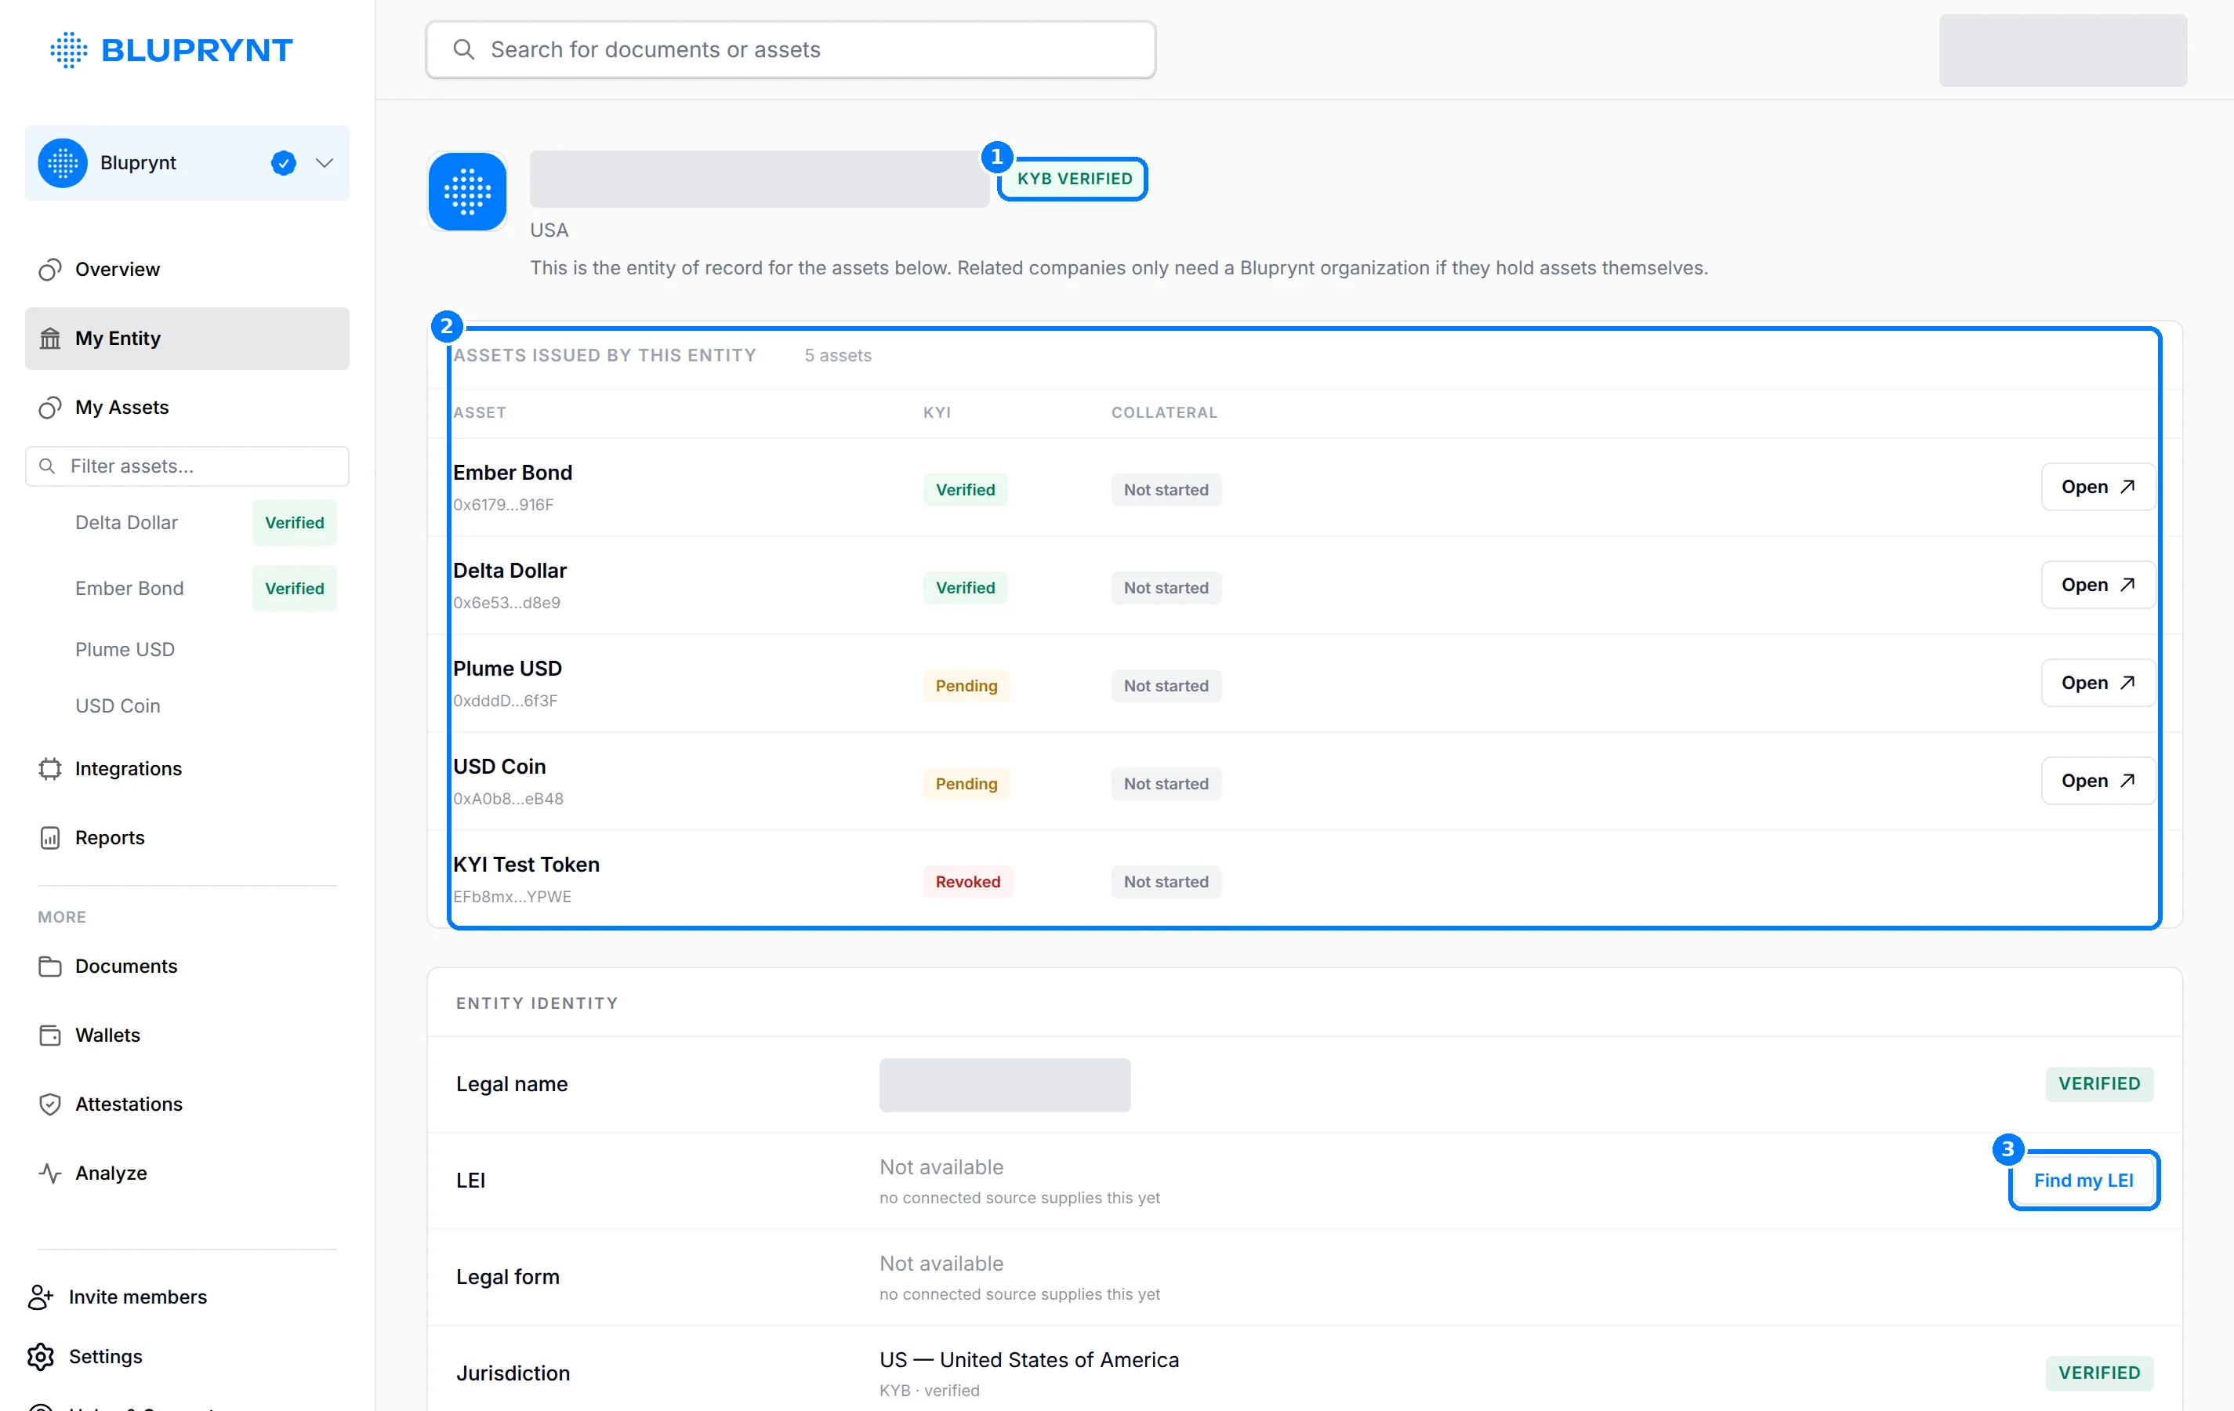2234x1411 pixels.
Task: Click the Analyze pulse icon
Action: coord(50,1173)
